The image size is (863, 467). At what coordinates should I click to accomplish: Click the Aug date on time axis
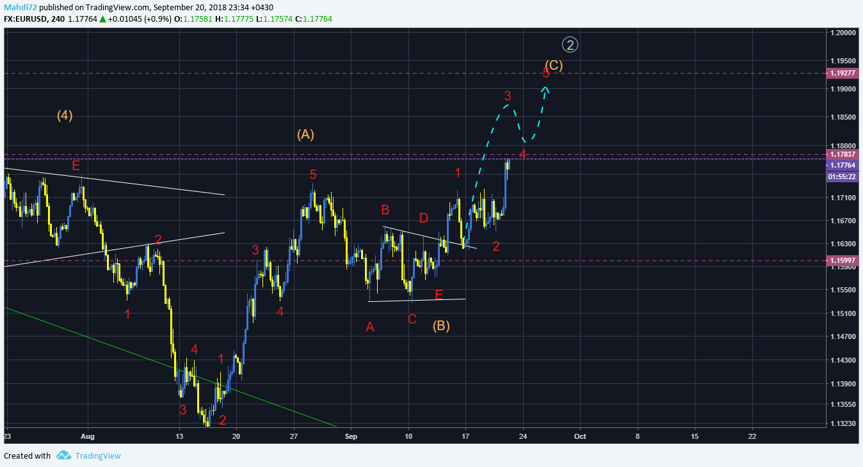[x=88, y=436]
